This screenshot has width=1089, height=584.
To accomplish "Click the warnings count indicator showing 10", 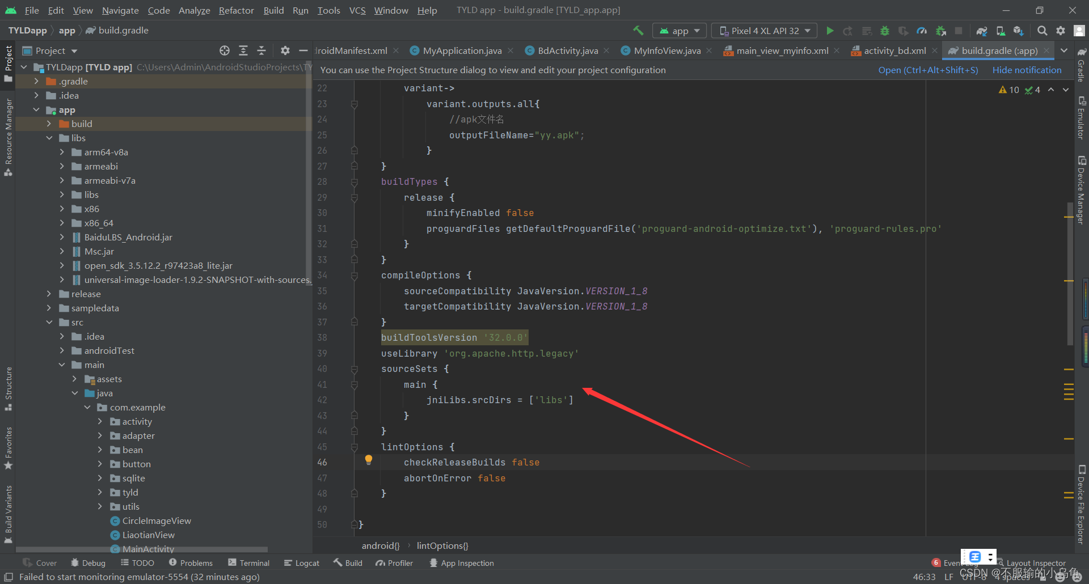I will click(x=1009, y=90).
